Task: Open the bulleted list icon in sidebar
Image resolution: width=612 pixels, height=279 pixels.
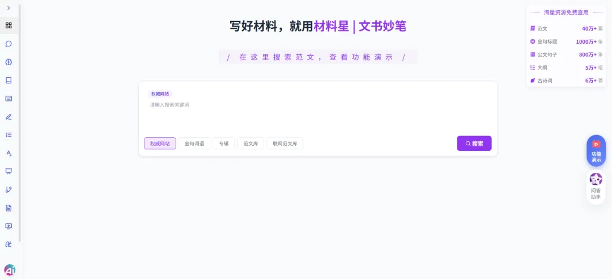Action: click(x=8, y=135)
